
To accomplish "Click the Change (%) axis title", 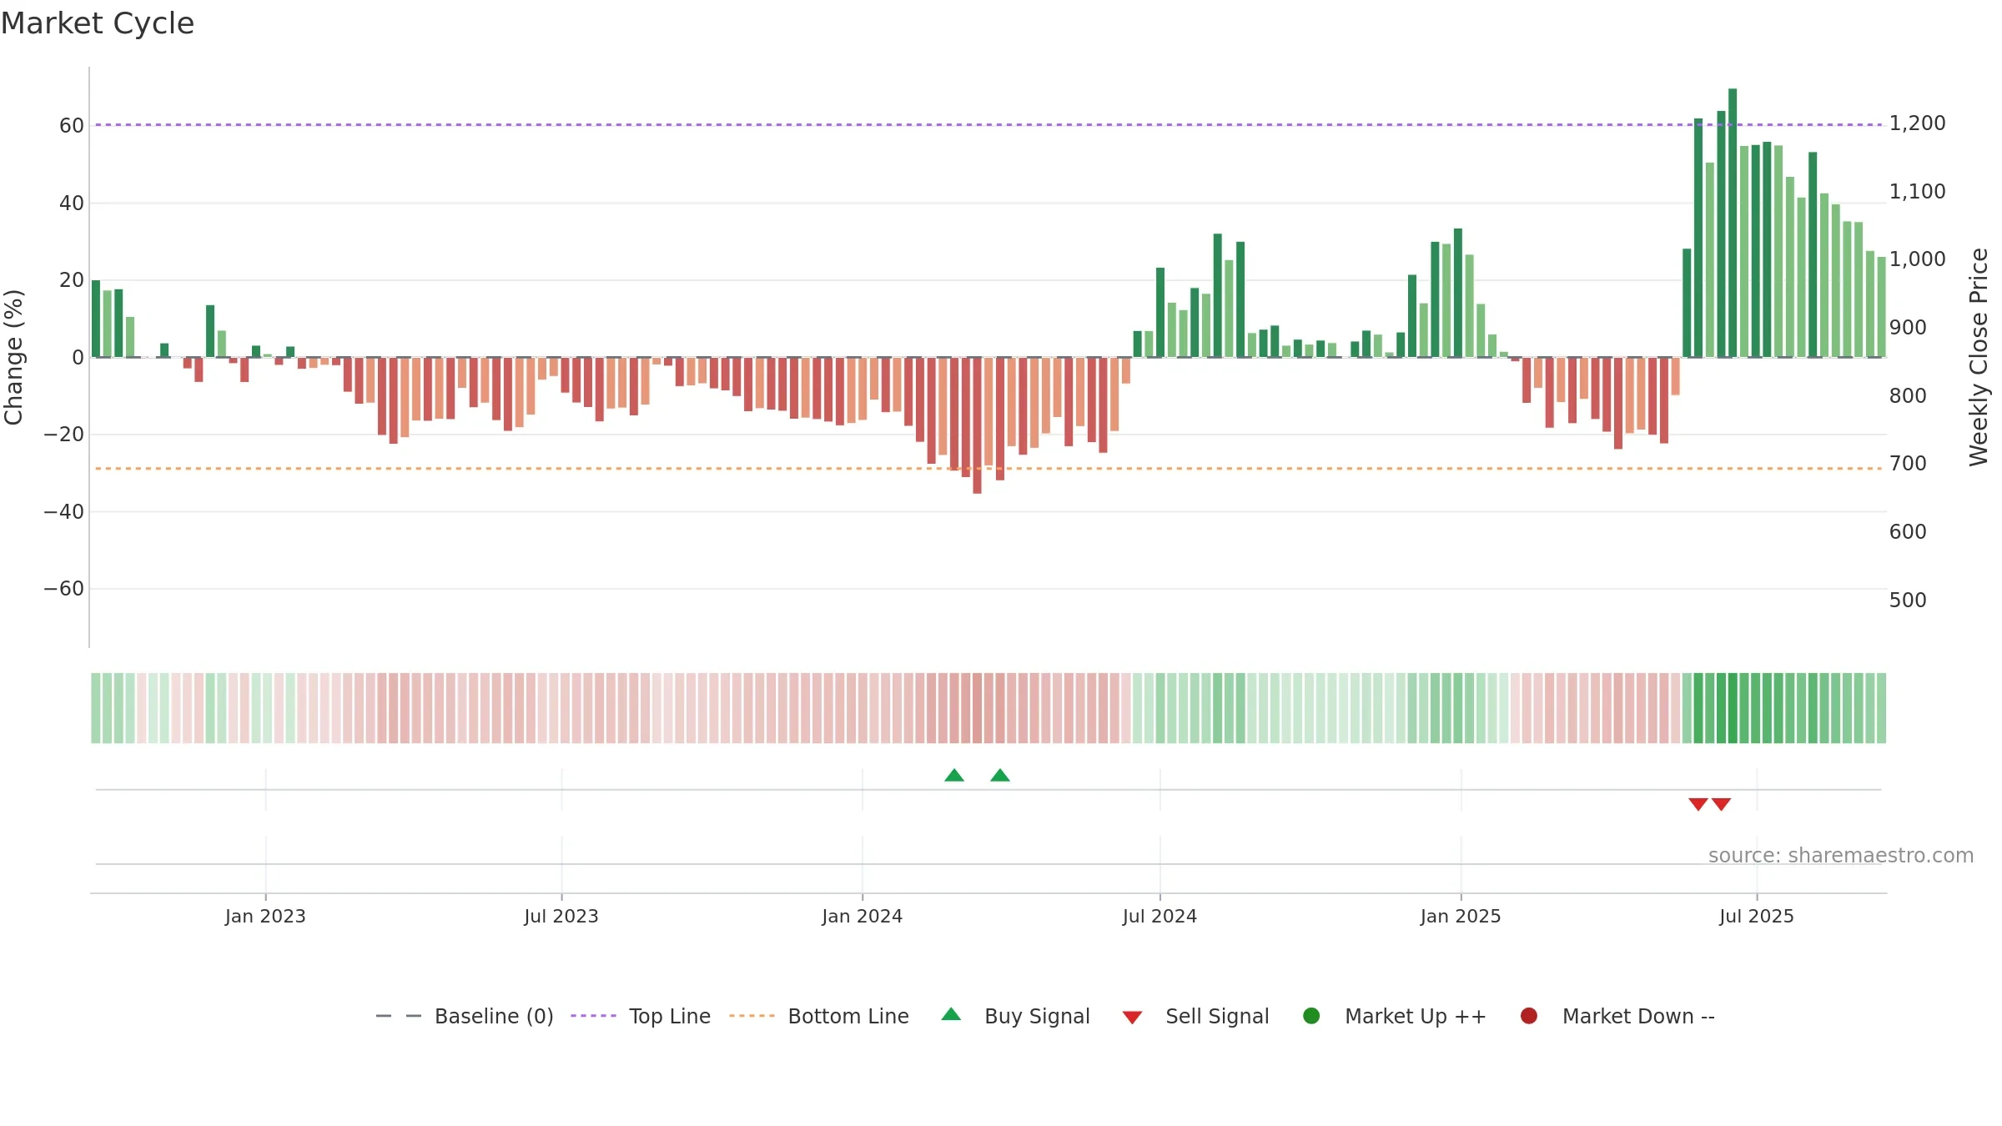I will [x=13, y=357].
